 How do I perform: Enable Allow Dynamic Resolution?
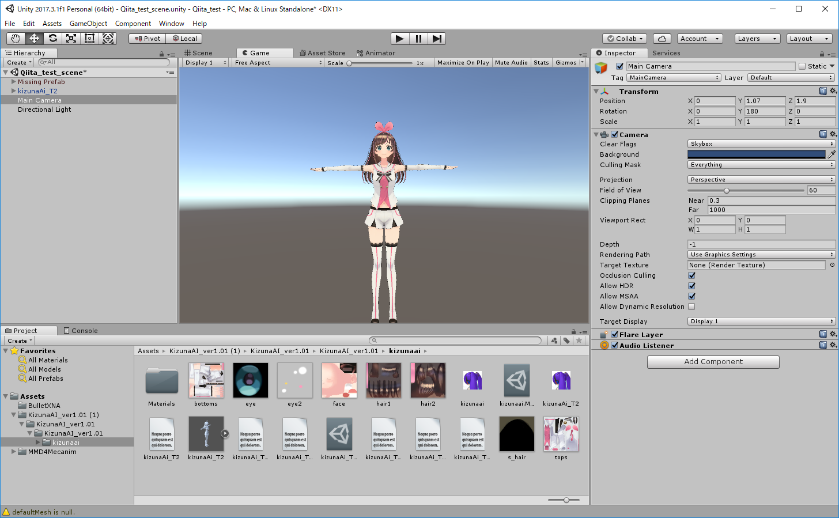692,307
